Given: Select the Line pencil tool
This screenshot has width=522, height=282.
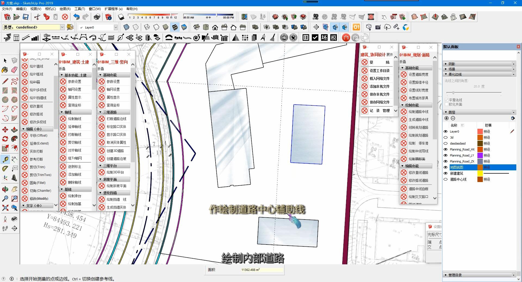Looking at the screenshot, I should [x=5, y=81].
